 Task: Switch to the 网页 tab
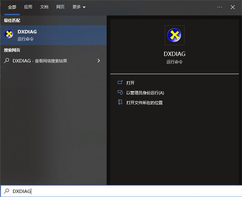(x=60, y=7)
